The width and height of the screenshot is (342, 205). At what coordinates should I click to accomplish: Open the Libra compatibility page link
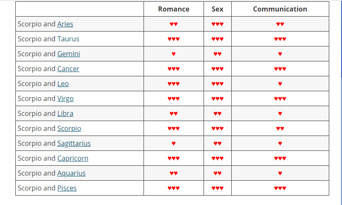coord(65,113)
